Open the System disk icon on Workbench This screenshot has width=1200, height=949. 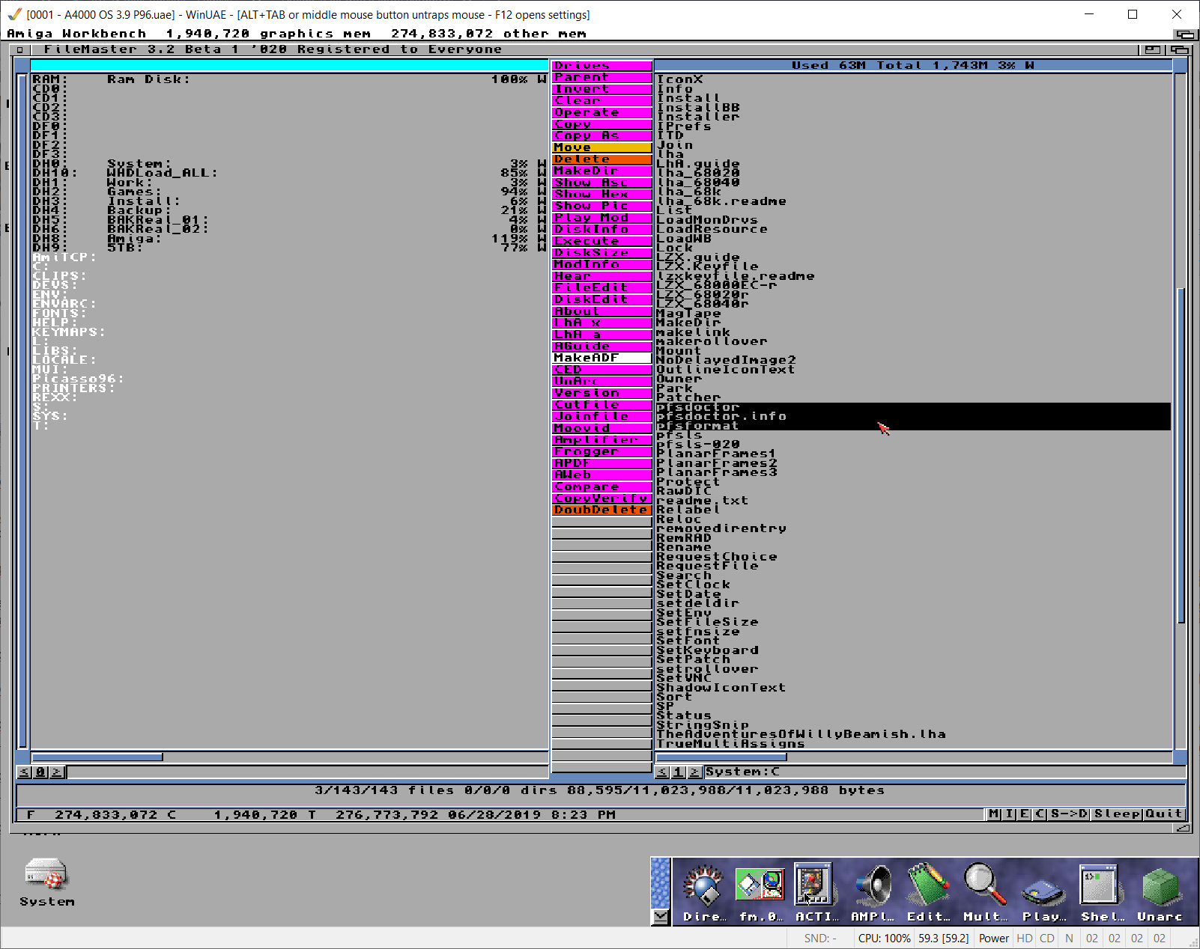click(x=46, y=883)
